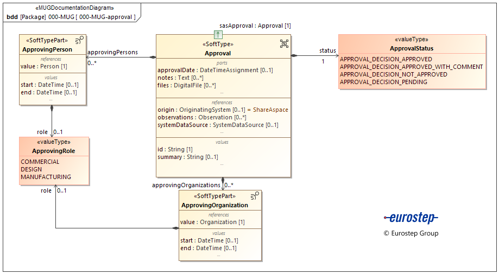
Task: Expand ellipsis under files in Approval parts
Action: pos(222,93)
